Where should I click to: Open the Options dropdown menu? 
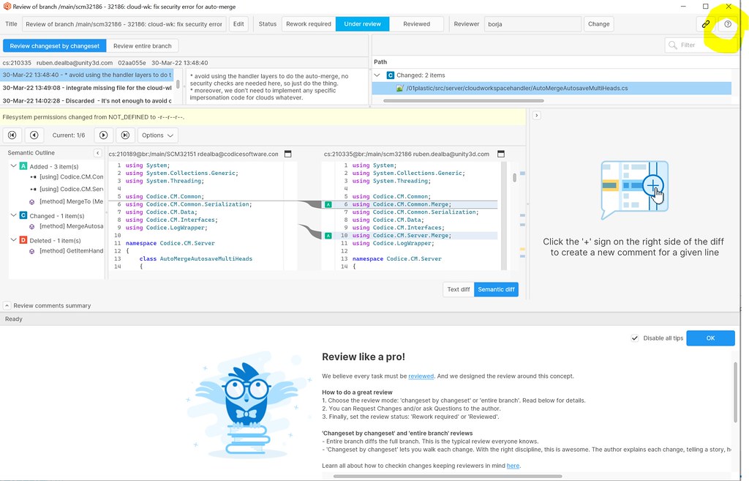tap(157, 135)
